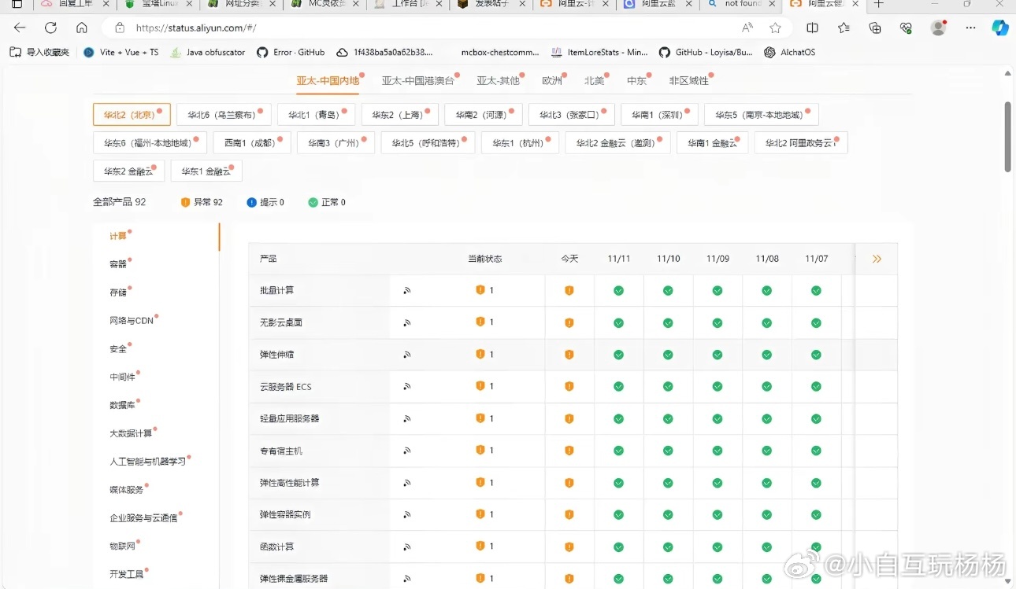The height and width of the screenshot is (589, 1016).
Task: Choose the 华东1（杭州）region
Action: pyautogui.click(x=520, y=143)
